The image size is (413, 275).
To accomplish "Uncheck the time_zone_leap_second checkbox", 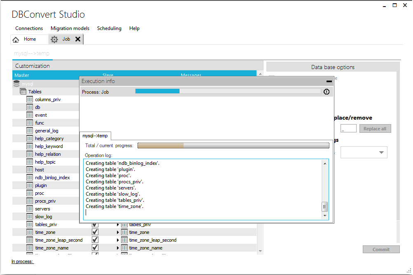I will [95, 240].
